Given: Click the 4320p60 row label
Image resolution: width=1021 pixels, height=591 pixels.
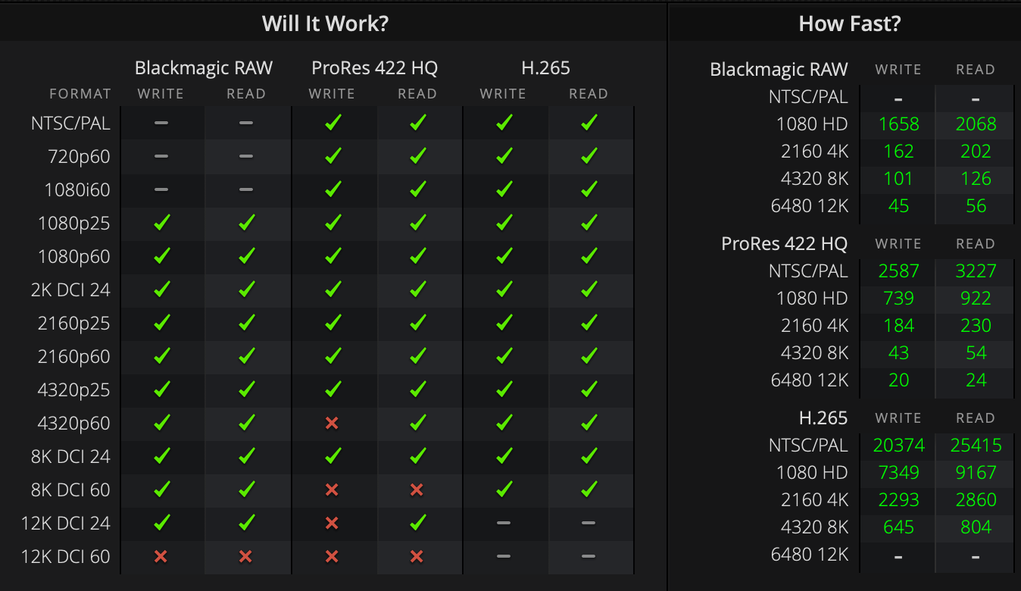Looking at the screenshot, I should tap(74, 424).
